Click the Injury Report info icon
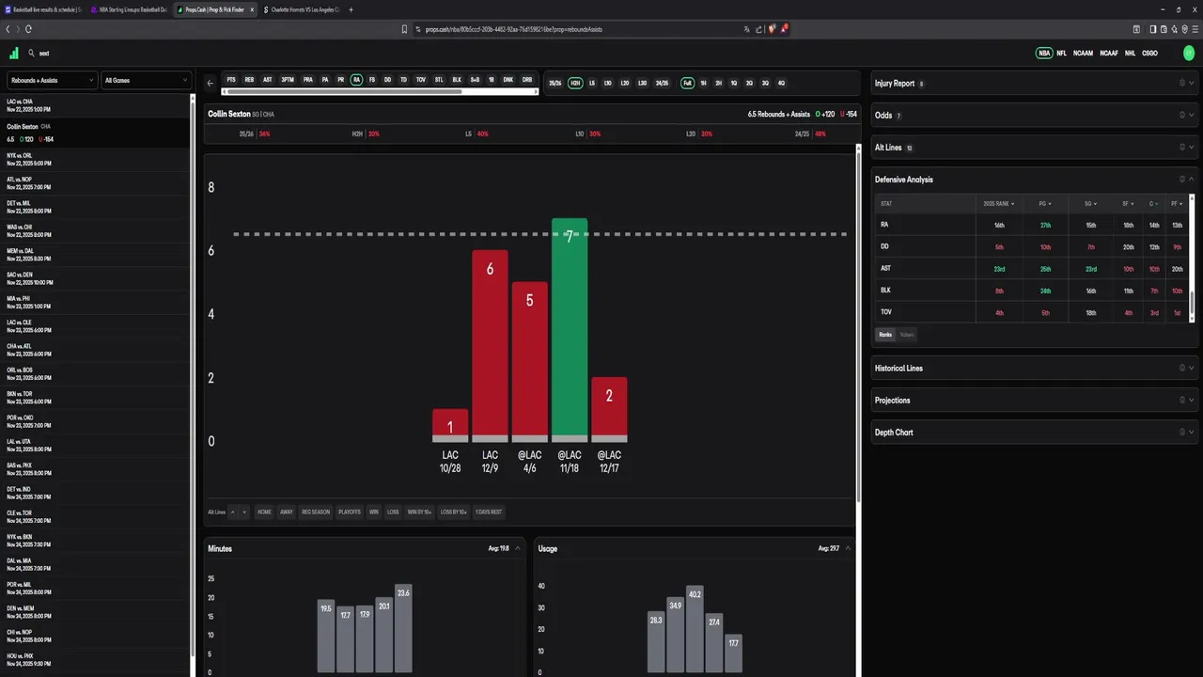The width and height of the screenshot is (1203, 677). click(1182, 83)
